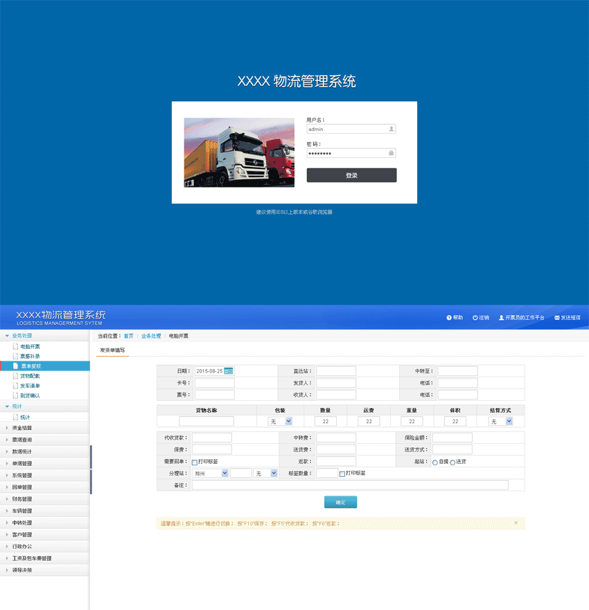
Task: Check 打印标签 next to 标签数量 field
Action: (342, 473)
